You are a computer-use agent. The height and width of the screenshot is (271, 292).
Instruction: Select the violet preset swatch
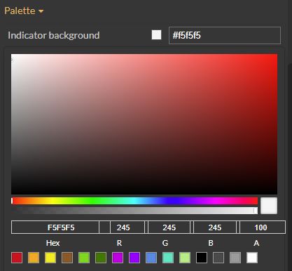134,258
